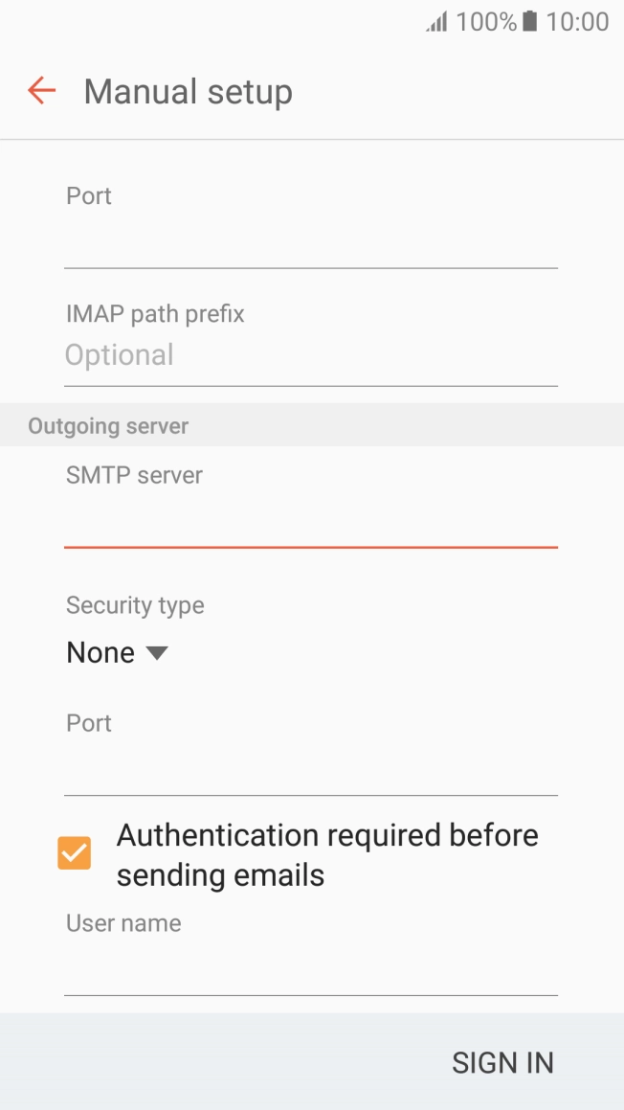Tap the dropdown triangle beside None

(x=157, y=652)
